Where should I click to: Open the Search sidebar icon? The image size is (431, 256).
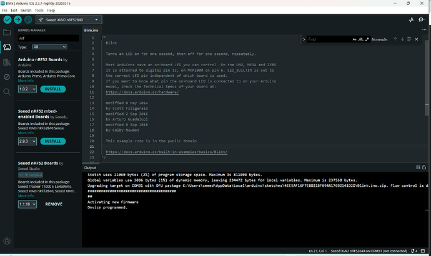click(7, 92)
